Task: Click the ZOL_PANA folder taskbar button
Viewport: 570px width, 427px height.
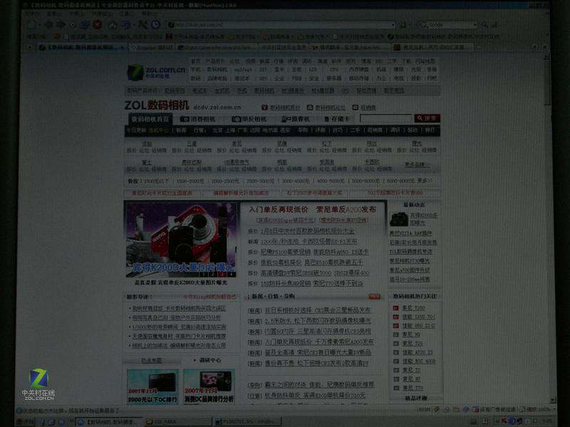Action: (177, 421)
